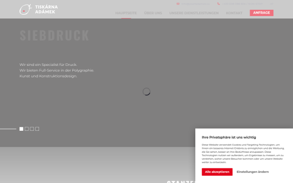Screen dimensions: 293x183
Task: Click the Tiskárna Adámek logo
Action: tap(39, 9)
